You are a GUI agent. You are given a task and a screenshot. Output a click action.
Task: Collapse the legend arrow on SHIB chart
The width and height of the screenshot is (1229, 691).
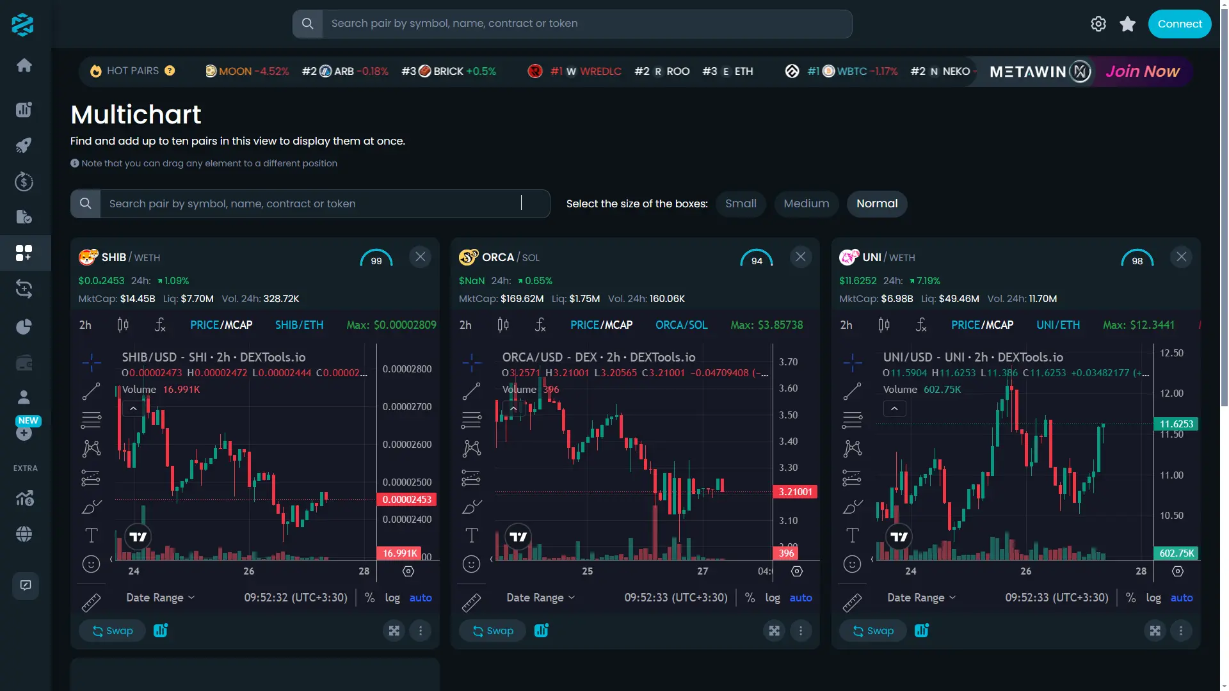tap(133, 408)
